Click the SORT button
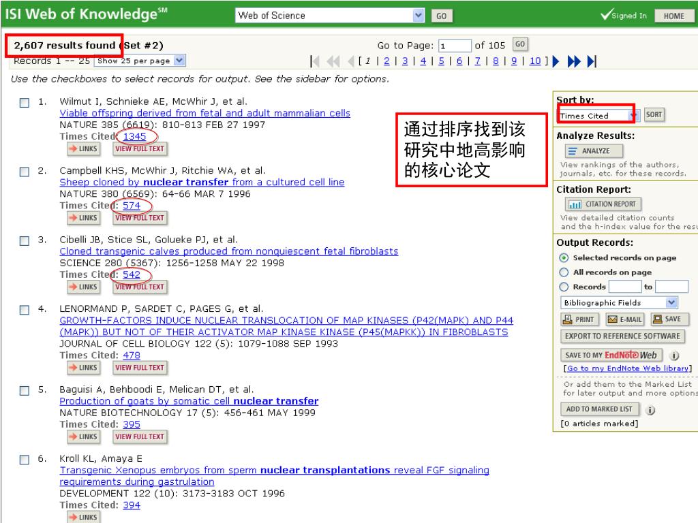 (654, 114)
